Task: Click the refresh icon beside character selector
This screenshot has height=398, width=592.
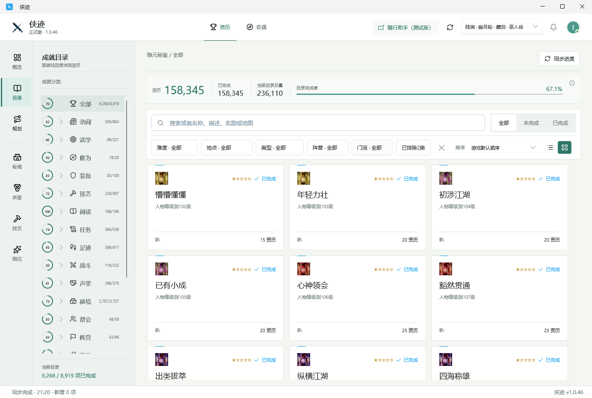Action: pos(450,27)
